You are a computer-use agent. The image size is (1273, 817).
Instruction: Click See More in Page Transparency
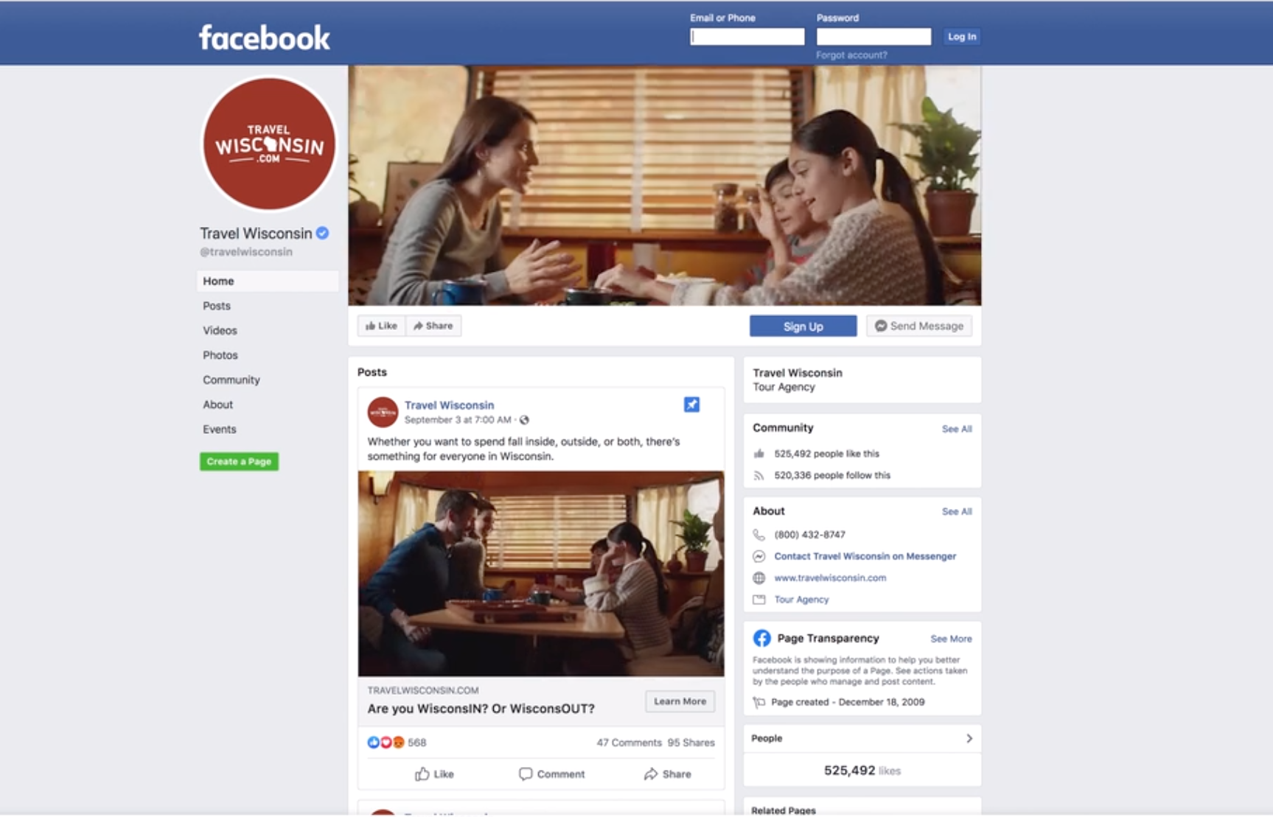pos(951,639)
